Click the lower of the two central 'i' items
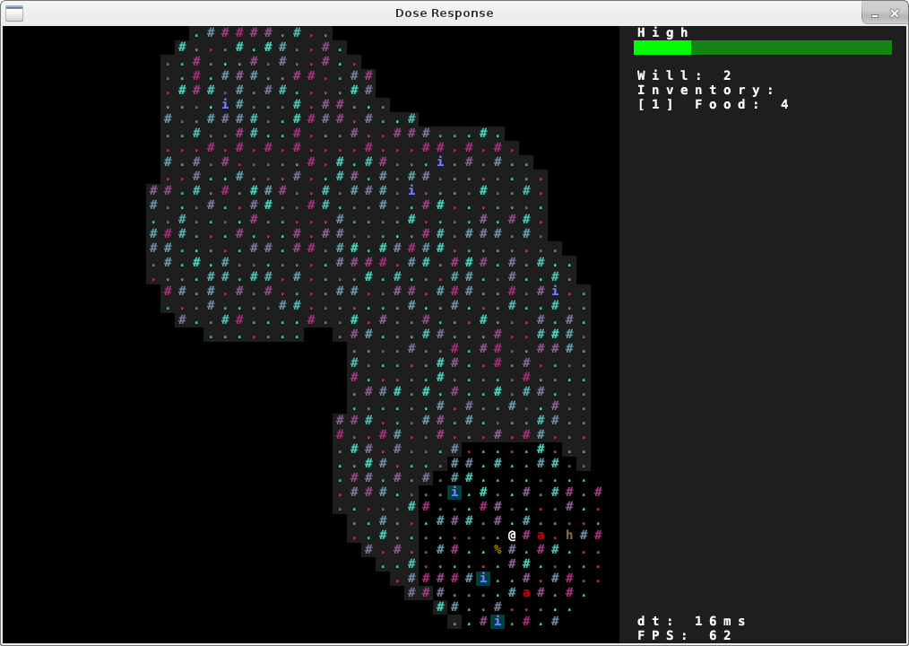This screenshot has height=646, width=909. click(411, 190)
